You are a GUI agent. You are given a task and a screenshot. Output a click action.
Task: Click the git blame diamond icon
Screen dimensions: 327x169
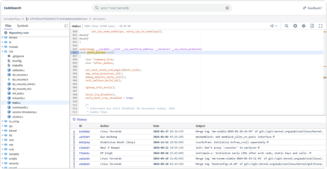click(304, 26)
